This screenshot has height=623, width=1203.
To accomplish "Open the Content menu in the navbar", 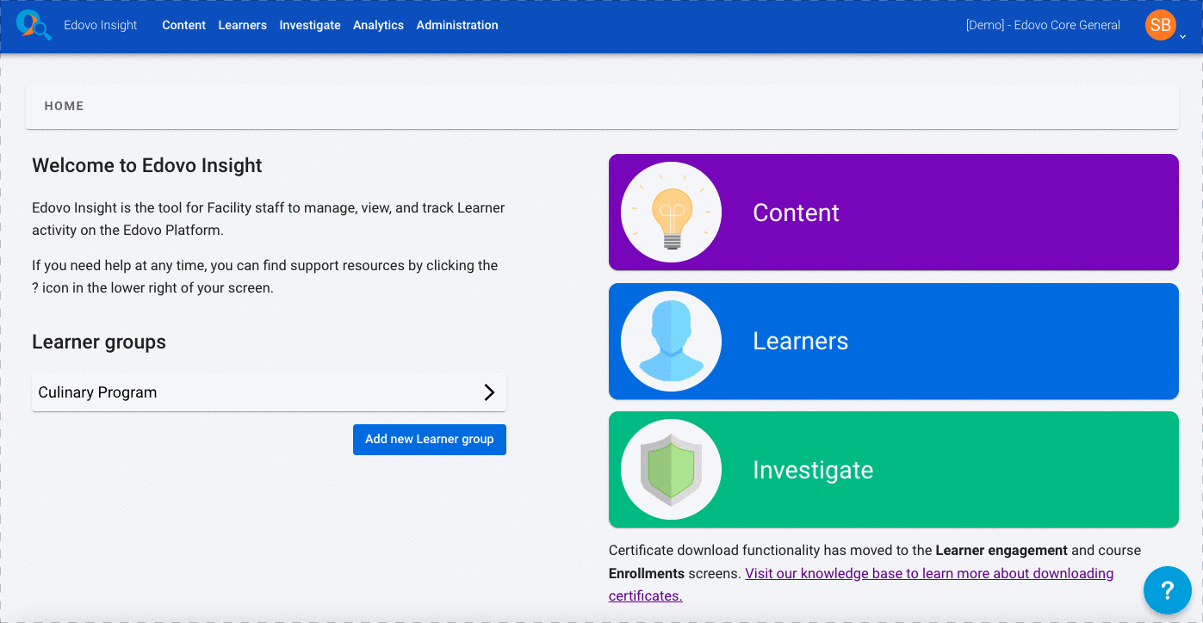I will coord(183,25).
